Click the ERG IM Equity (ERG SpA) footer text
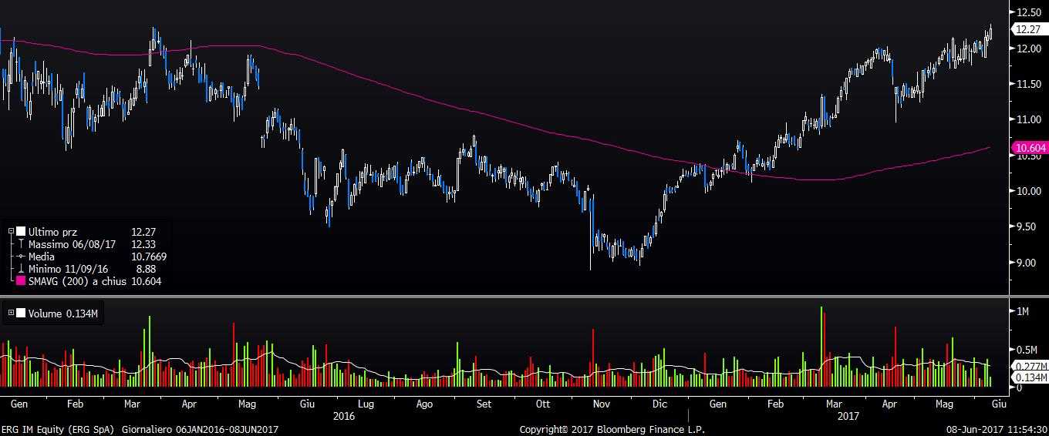1049x436 pixels. (x=56, y=429)
